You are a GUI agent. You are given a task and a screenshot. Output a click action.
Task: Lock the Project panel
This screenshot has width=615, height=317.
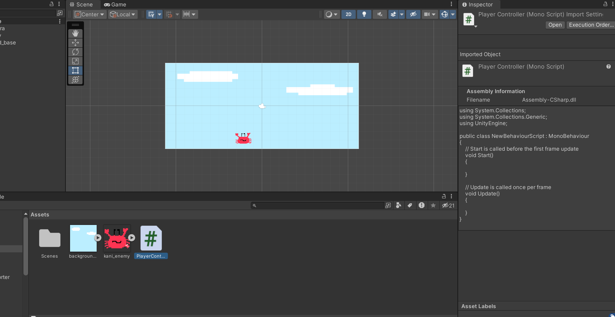[444, 196]
